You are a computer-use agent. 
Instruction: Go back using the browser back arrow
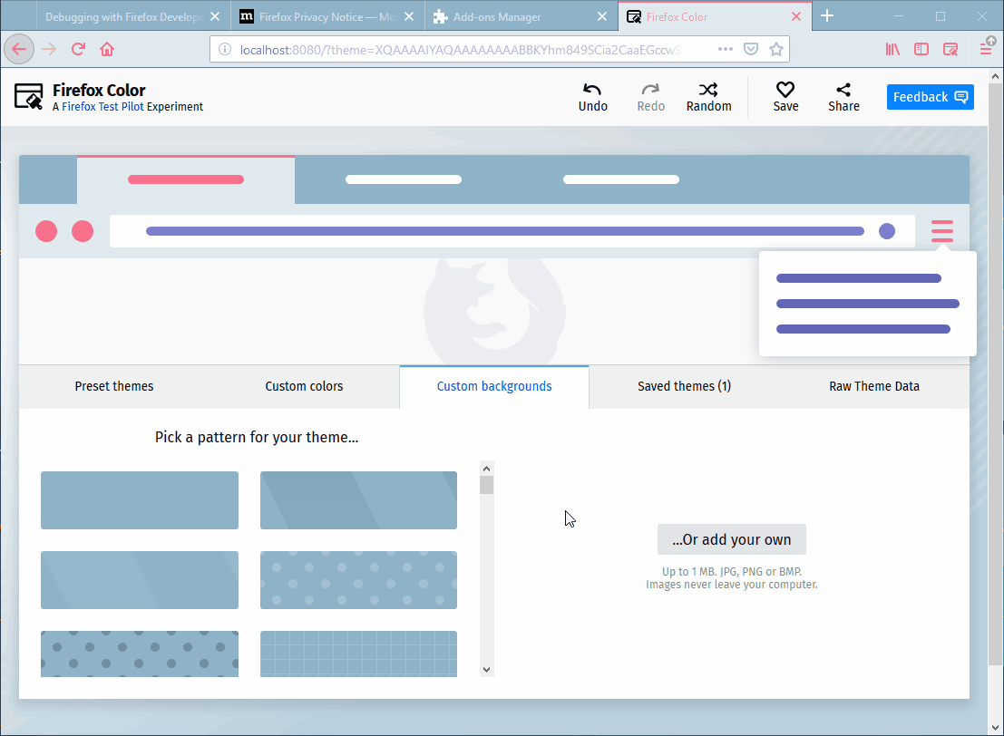click(x=19, y=49)
